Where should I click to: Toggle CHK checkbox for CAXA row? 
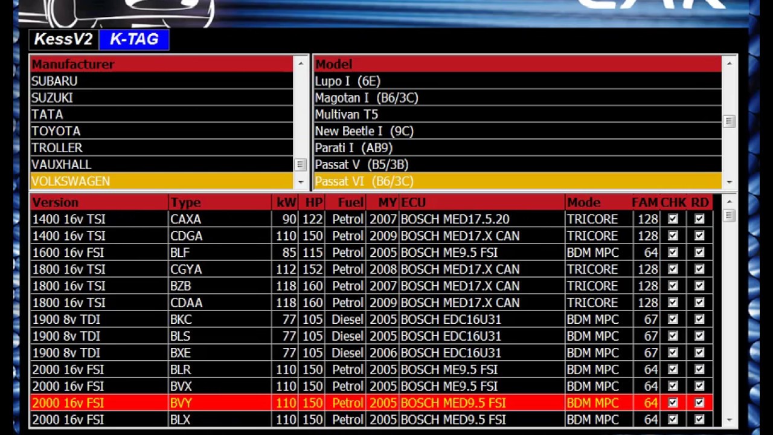(673, 219)
